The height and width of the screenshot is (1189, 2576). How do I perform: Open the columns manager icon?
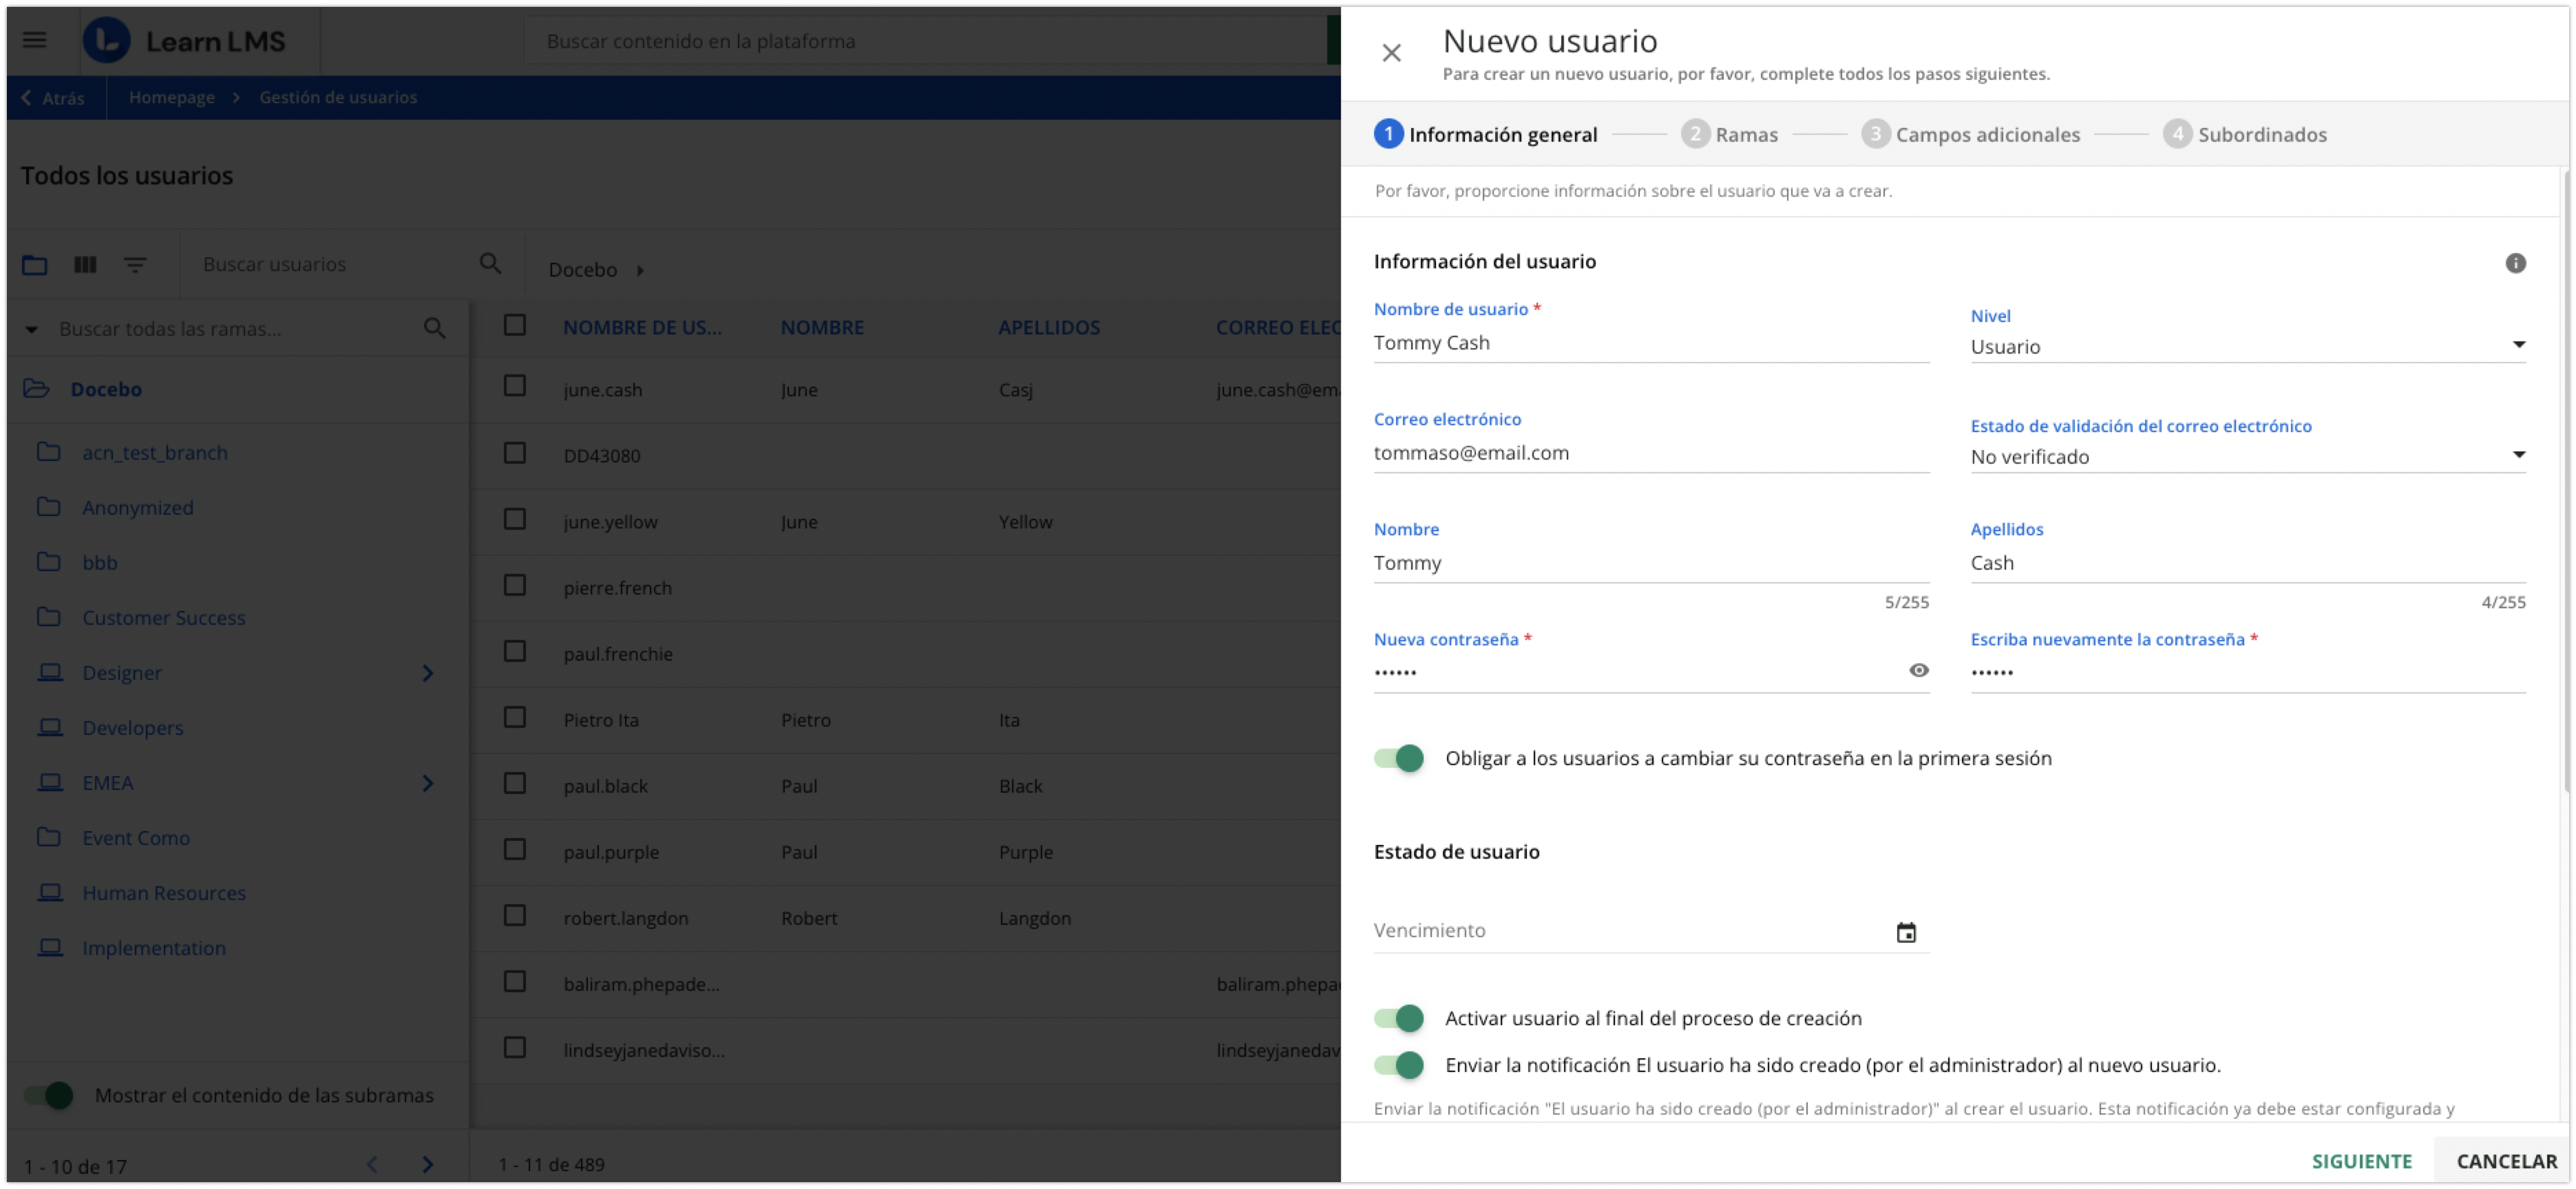pos(85,265)
